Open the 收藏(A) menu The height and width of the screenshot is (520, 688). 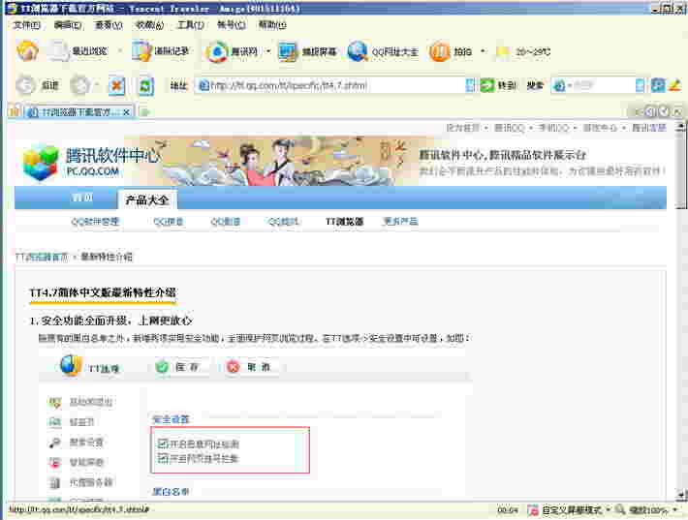coord(149,25)
